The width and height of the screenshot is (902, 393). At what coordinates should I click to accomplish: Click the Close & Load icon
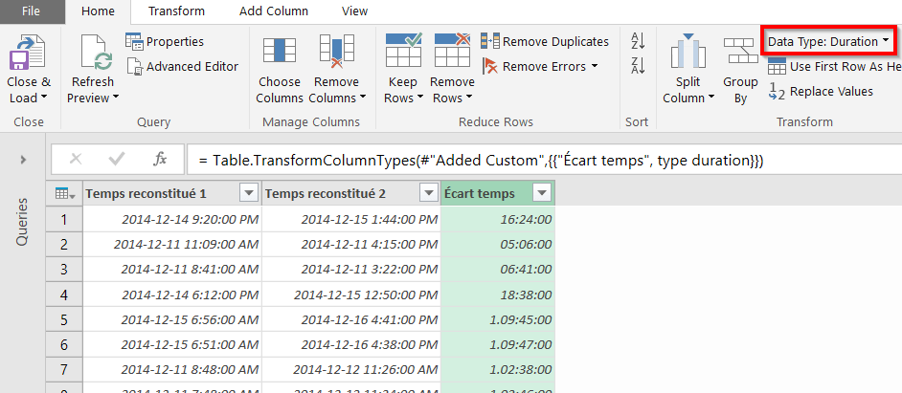[29, 54]
